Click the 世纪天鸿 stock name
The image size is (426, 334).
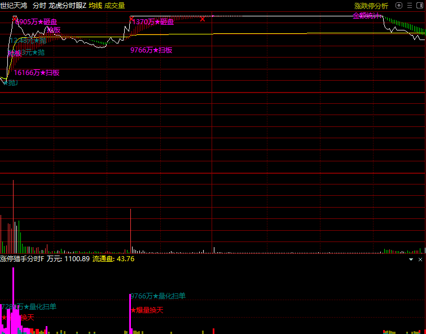tap(14, 6)
